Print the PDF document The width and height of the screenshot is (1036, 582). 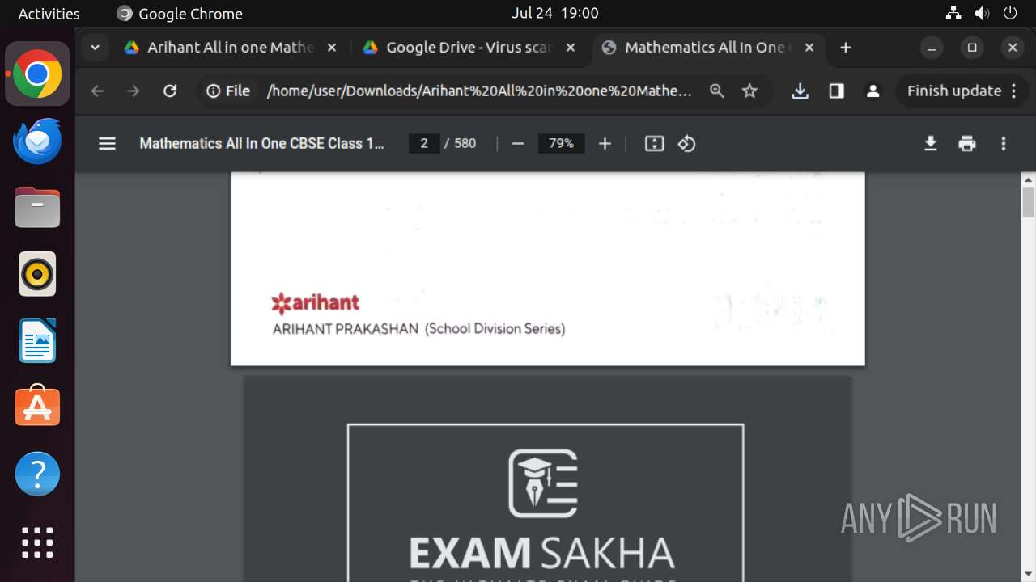click(x=967, y=144)
